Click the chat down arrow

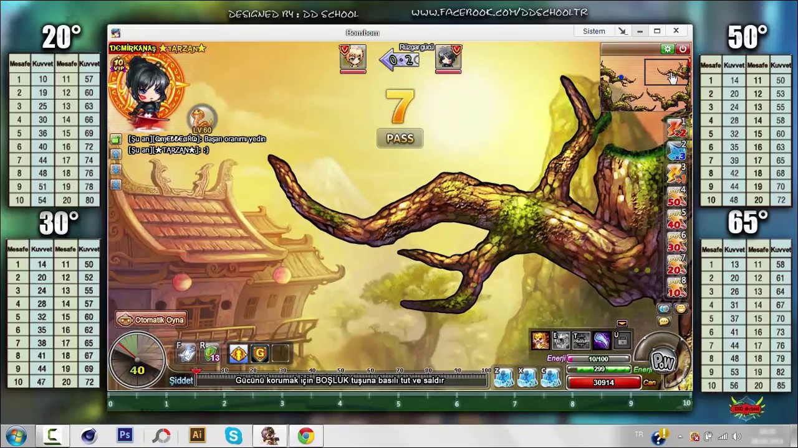[x=116, y=169]
